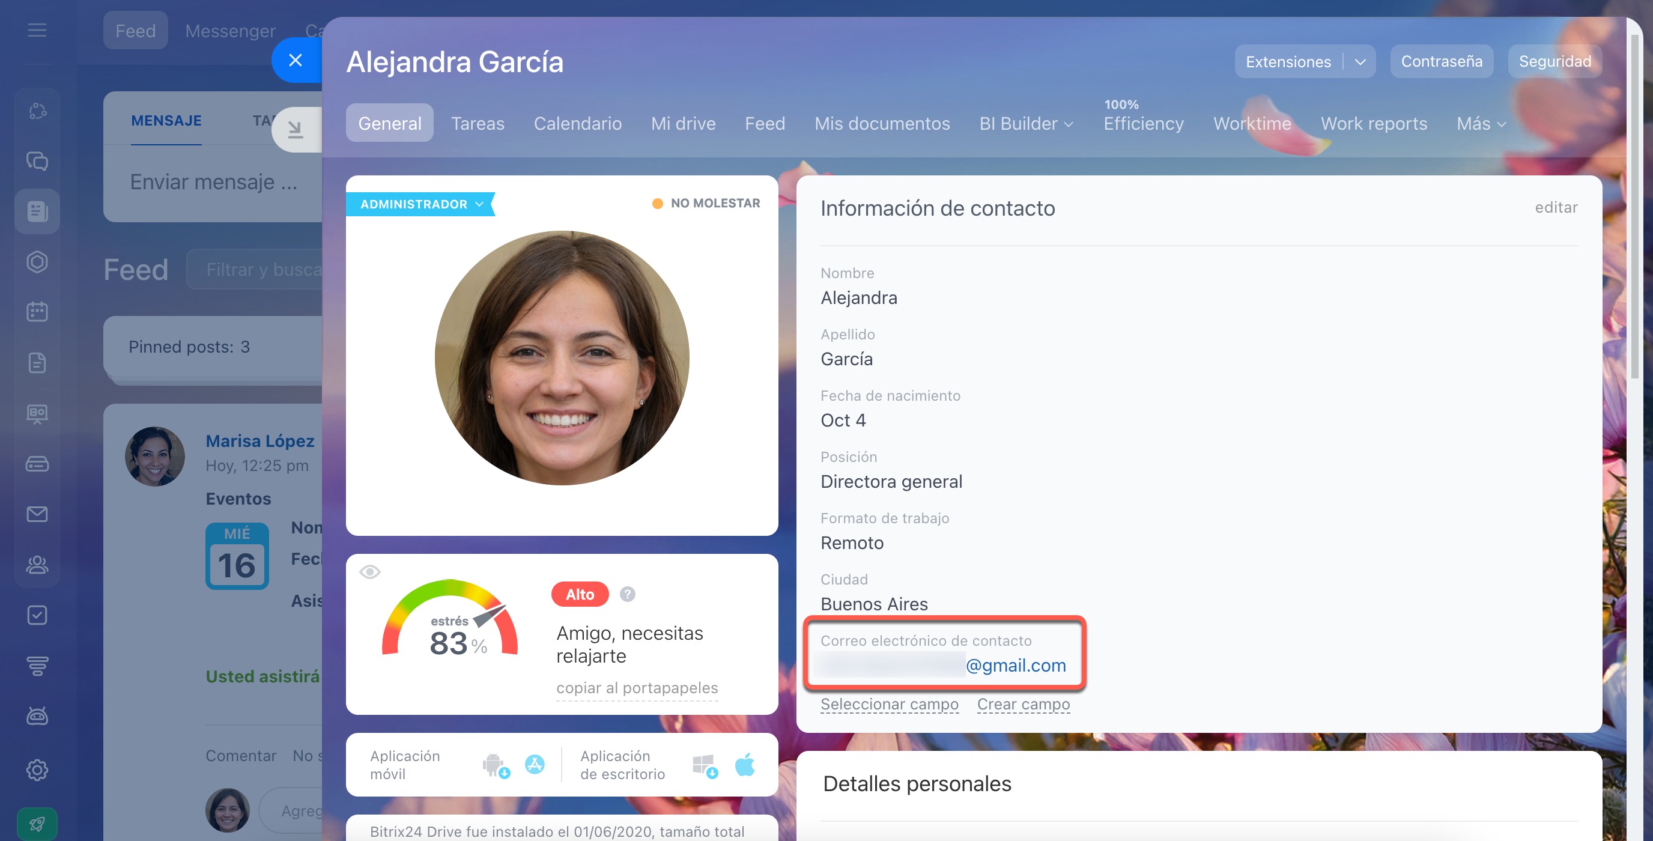Open the Efficiency tab
Screen dimensions: 1653x841
coord(1144,123)
